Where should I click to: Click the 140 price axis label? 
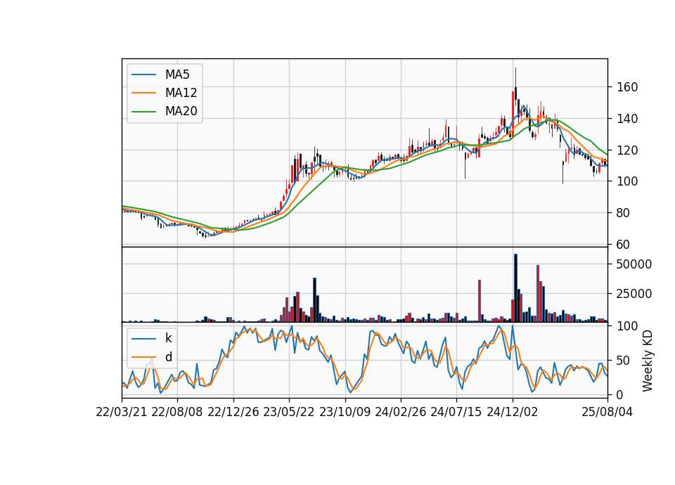coord(627,119)
